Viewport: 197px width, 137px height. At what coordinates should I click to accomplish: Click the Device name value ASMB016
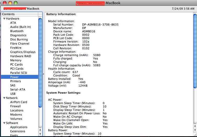[x=89, y=31]
